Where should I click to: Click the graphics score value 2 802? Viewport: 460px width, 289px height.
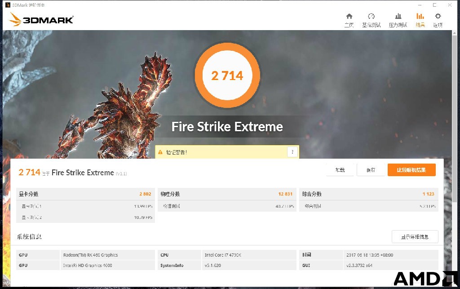point(145,194)
